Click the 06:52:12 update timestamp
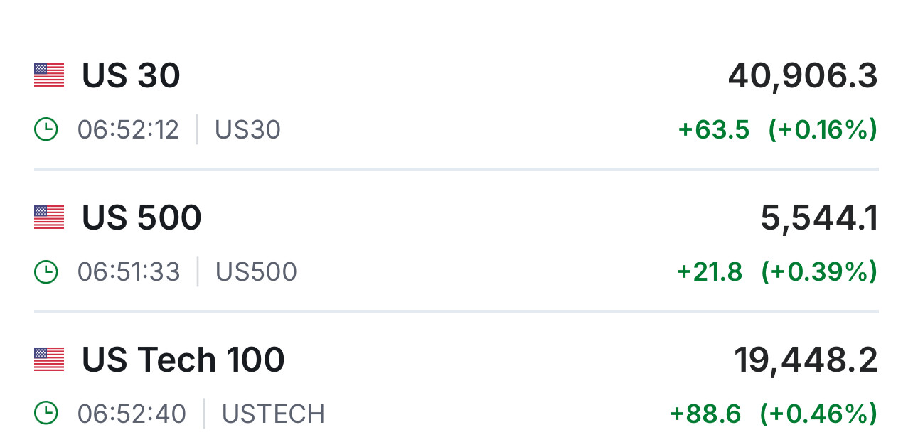Image resolution: width=913 pixels, height=447 pixels. pyautogui.click(x=128, y=129)
